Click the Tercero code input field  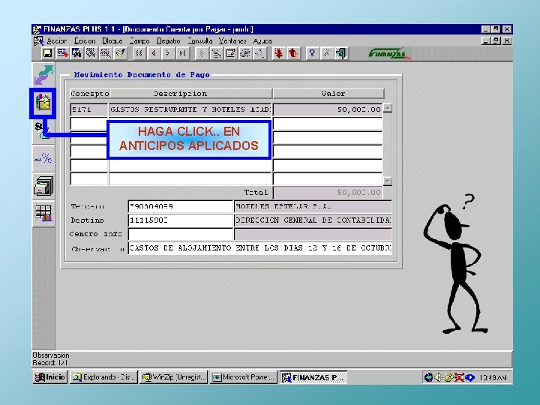(181, 207)
